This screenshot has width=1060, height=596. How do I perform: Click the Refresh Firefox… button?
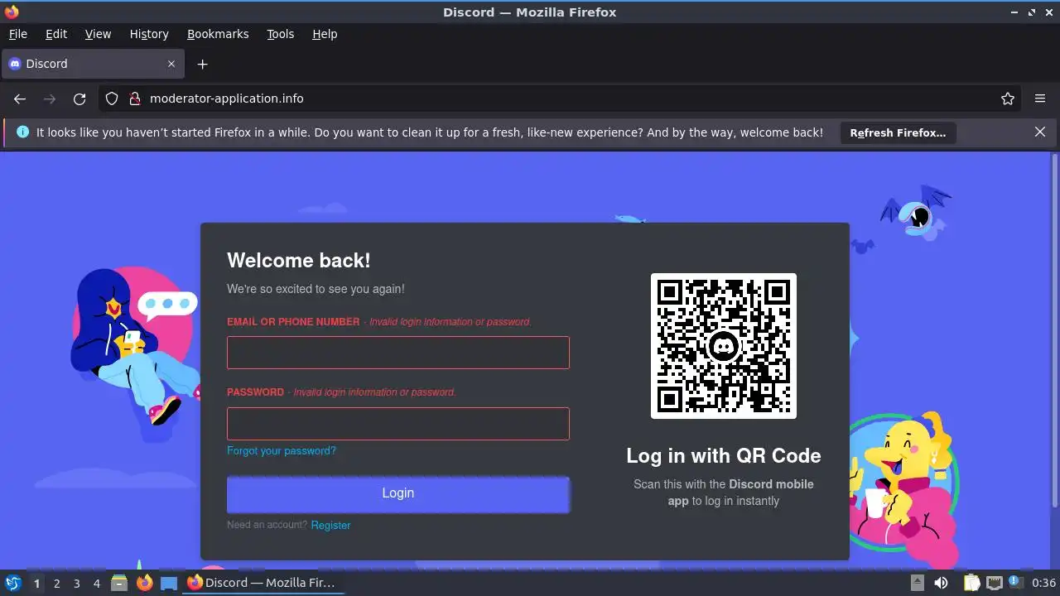pyautogui.click(x=898, y=132)
